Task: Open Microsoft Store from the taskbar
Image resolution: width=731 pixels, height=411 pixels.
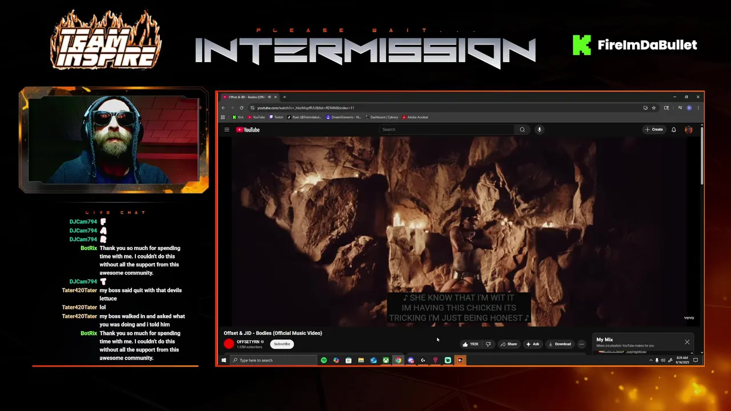Action: point(348,360)
